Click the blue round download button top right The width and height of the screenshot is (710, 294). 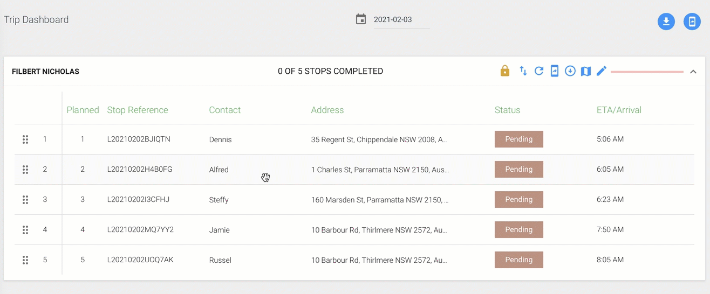pyautogui.click(x=666, y=22)
